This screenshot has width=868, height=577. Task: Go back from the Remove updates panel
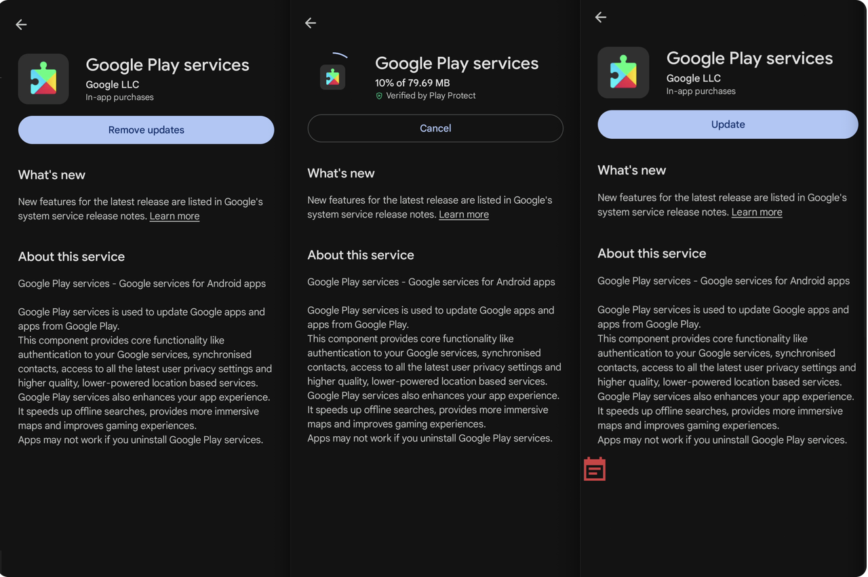(21, 24)
